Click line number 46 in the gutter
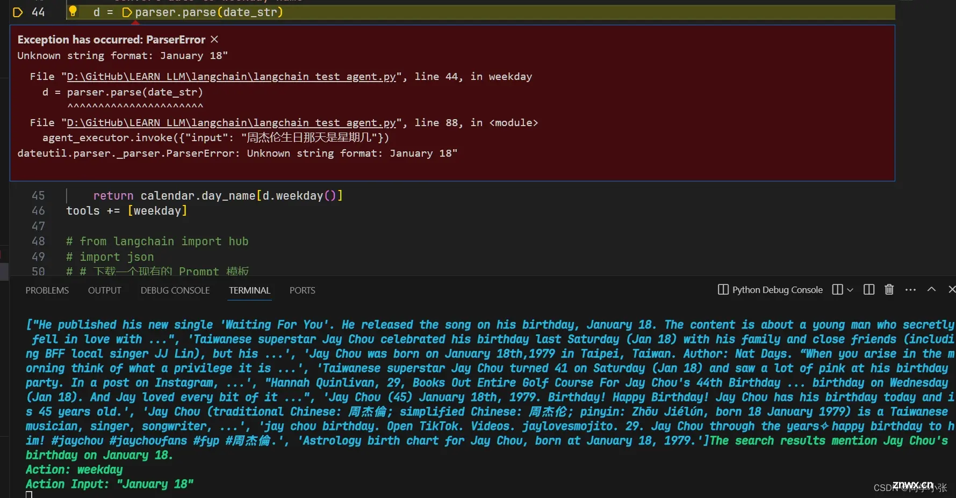The image size is (956, 498). 38,211
